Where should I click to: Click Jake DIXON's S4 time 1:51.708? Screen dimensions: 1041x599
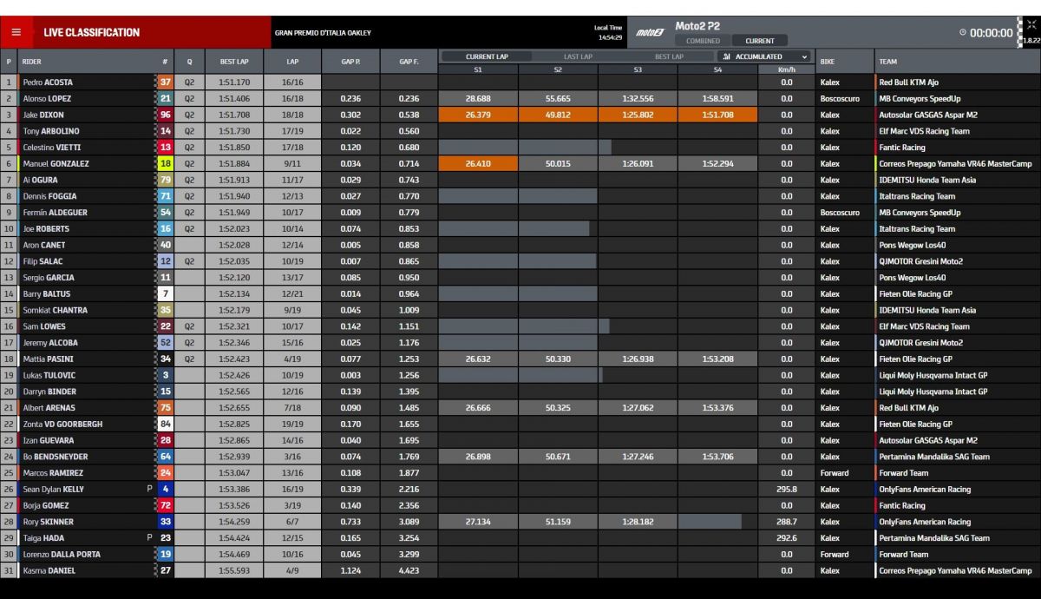[717, 115]
